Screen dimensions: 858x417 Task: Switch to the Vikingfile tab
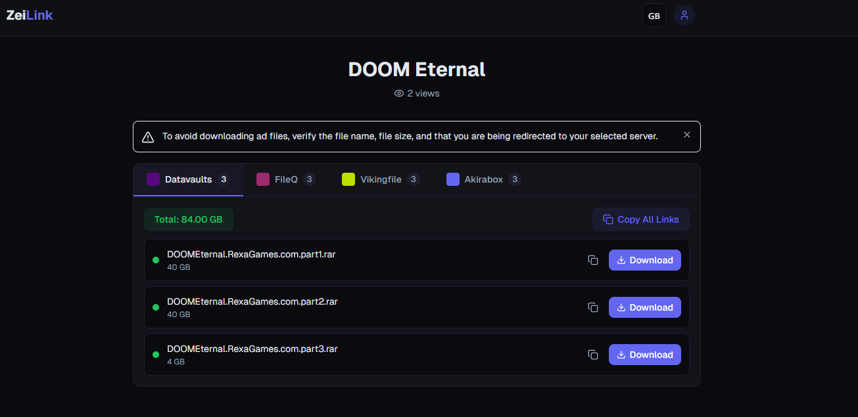[x=381, y=179]
